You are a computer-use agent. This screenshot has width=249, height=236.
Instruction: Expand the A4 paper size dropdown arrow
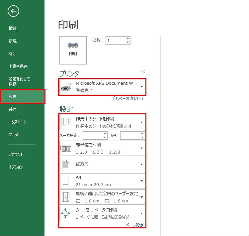[x=141, y=181]
